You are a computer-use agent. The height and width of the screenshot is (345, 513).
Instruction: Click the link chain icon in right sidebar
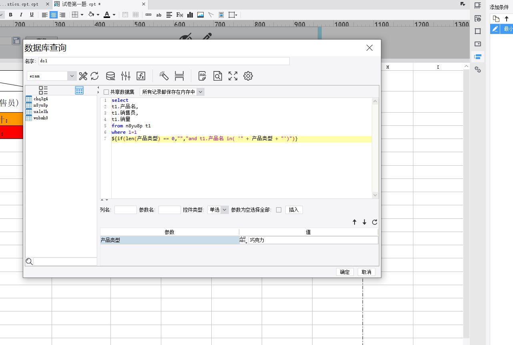(x=477, y=69)
